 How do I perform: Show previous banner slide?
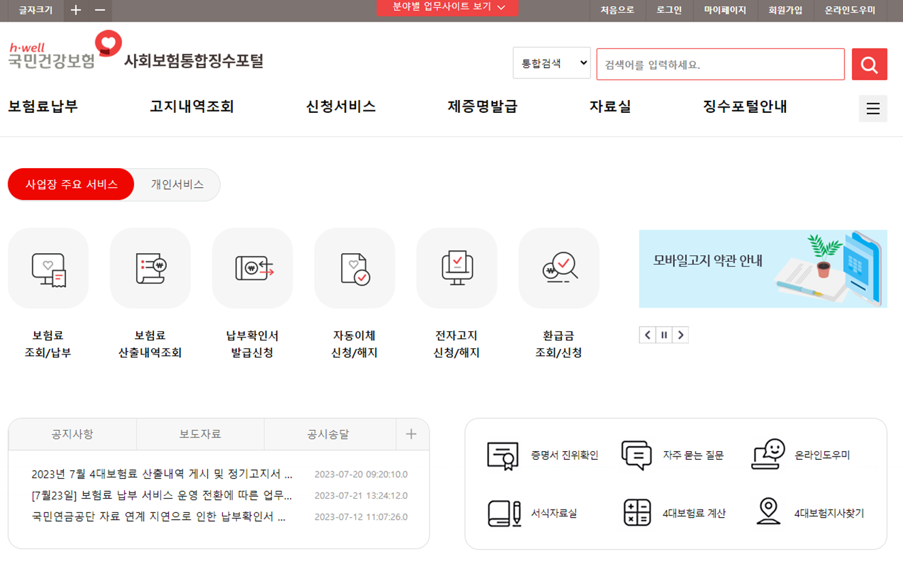point(648,335)
